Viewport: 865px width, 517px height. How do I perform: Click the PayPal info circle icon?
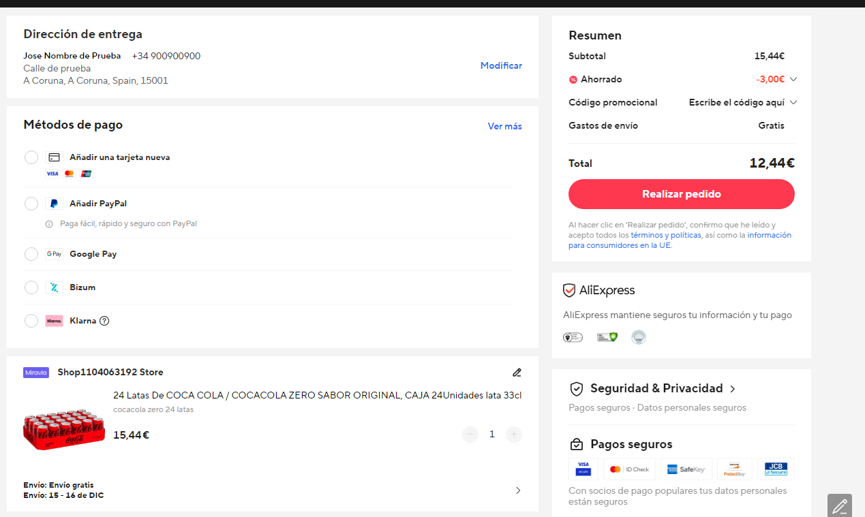[49, 223]
